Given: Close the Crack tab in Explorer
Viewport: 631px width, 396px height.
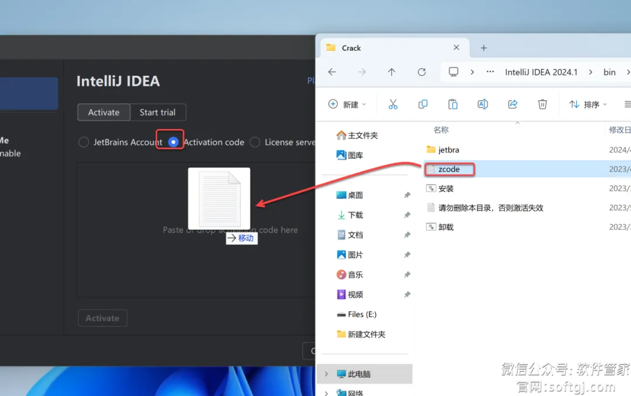Looking at the screenshot, I should tap(456, 47).
